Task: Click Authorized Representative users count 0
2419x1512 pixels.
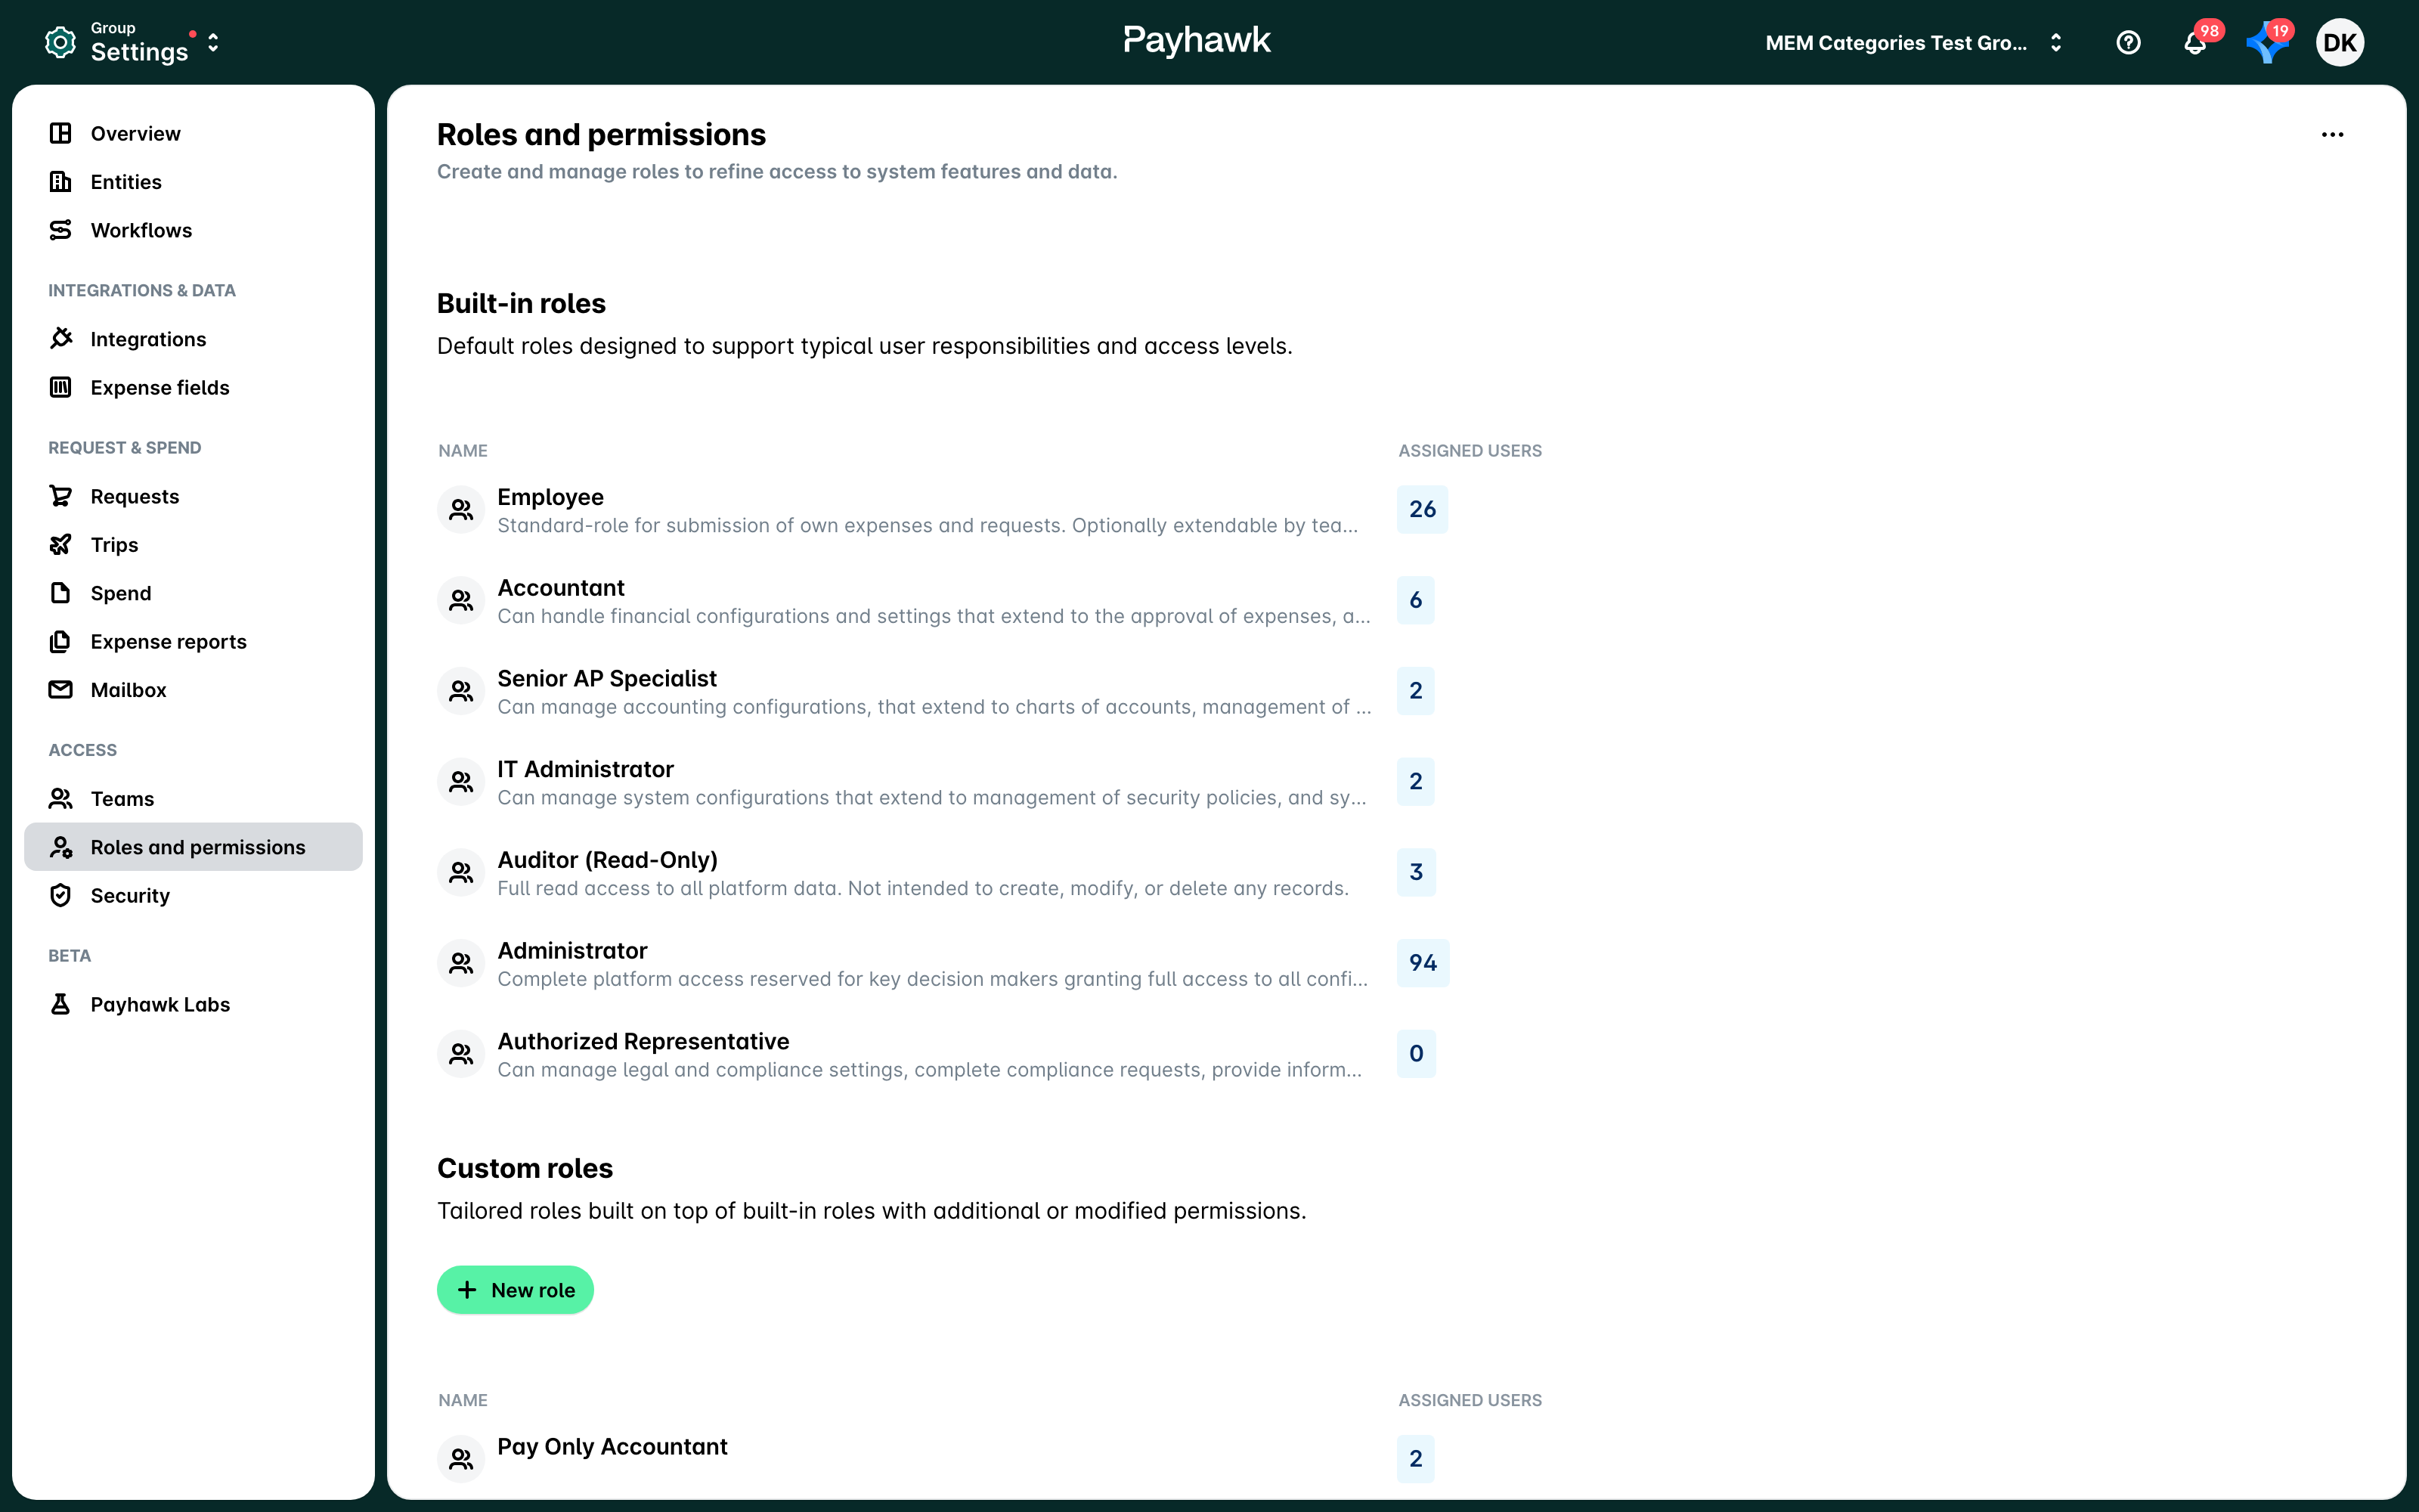Action: pyautogui.click(x=1415, y=1054)
